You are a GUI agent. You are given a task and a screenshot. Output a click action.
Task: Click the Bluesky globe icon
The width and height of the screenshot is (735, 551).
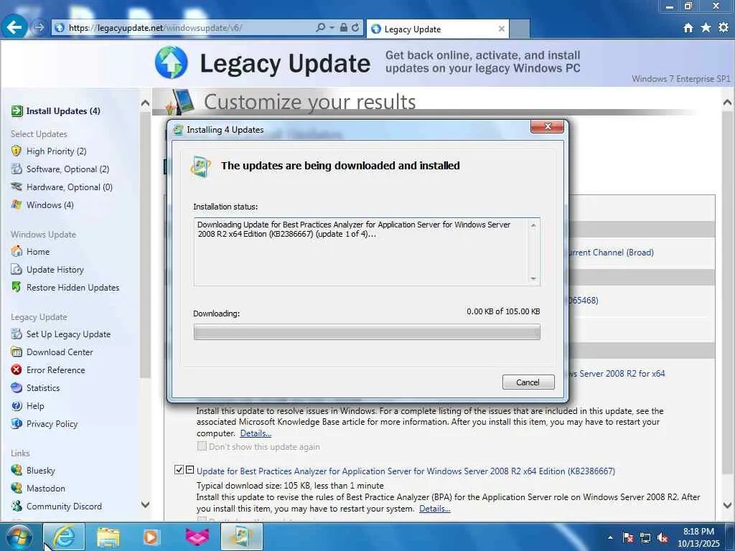coord(17,470)
